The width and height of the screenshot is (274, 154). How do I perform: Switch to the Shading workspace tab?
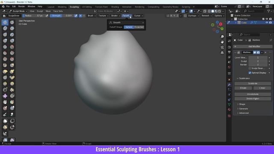(x=115, y=7)
